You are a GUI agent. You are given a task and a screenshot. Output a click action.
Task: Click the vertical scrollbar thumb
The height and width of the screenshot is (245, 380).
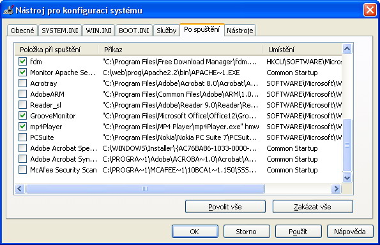(347, 145)
